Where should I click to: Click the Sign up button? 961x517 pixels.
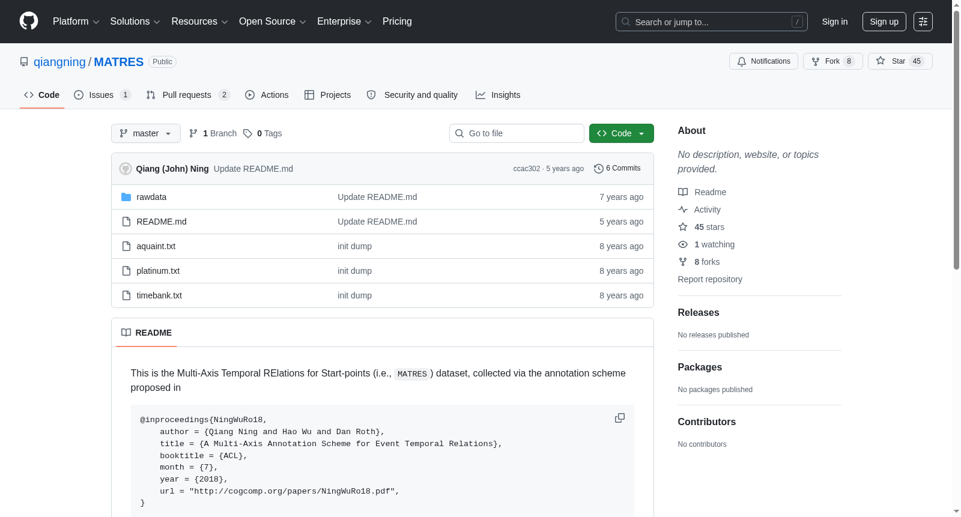coord(884,22)
